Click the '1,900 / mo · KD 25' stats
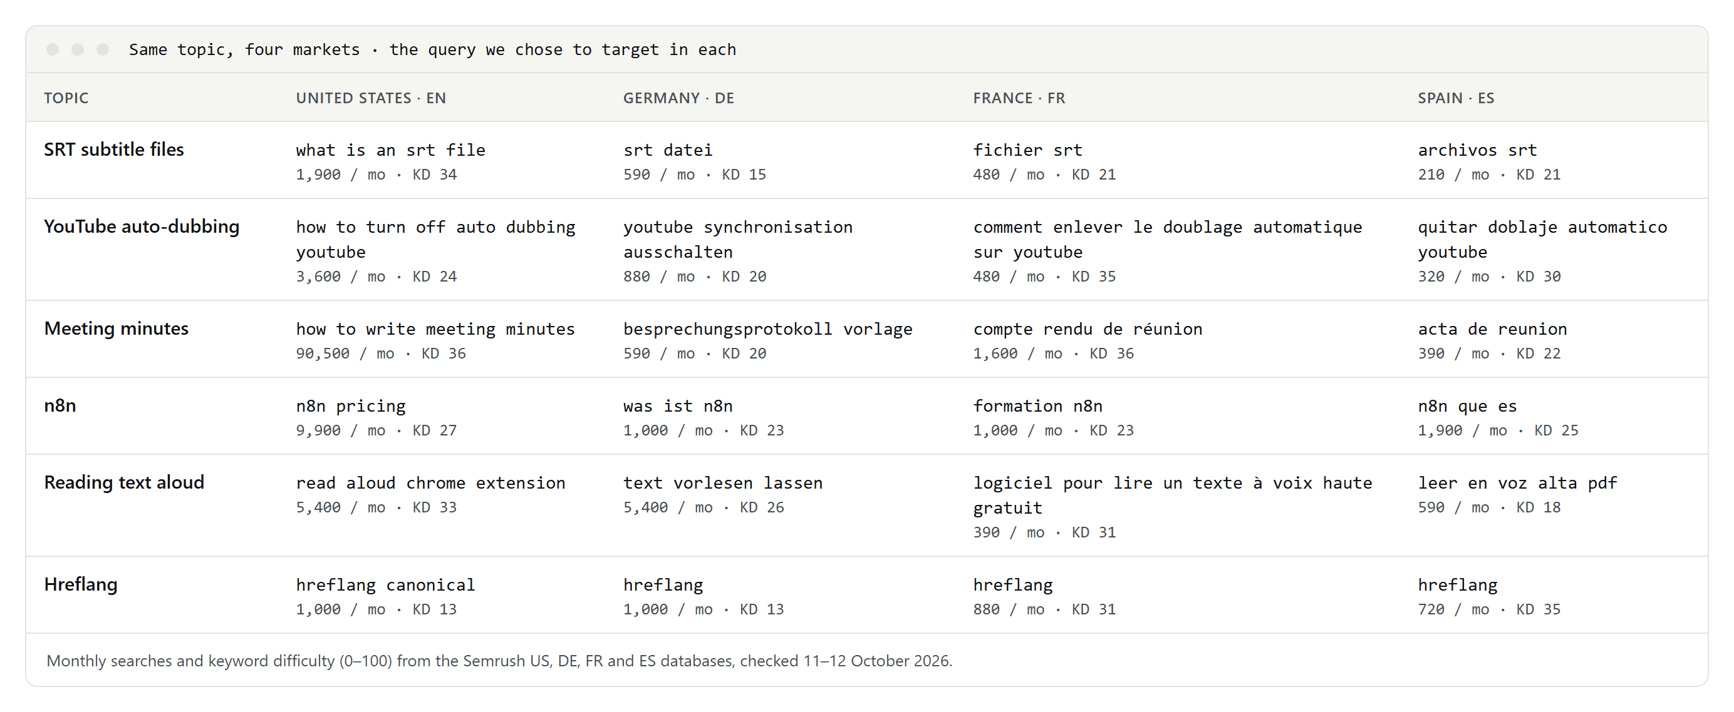Screen dimensions: 1734x712 coord(1498,431)
